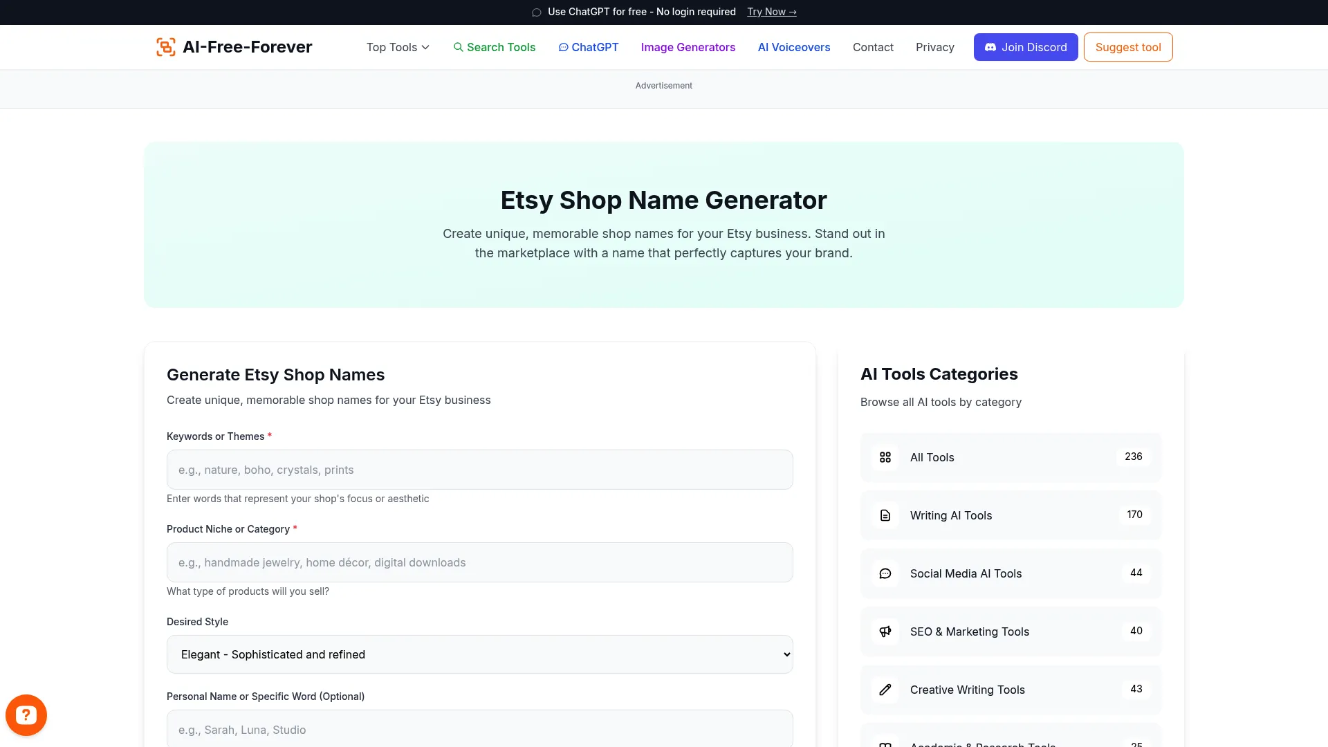Click the AI-Free-Forever logo icon

point(165,46)
